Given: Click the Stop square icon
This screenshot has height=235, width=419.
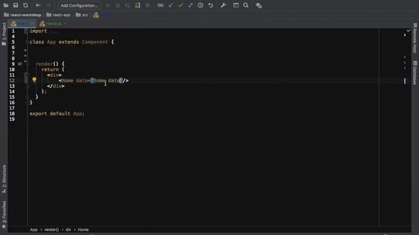Looking at the screenshot, I should 147,5.
